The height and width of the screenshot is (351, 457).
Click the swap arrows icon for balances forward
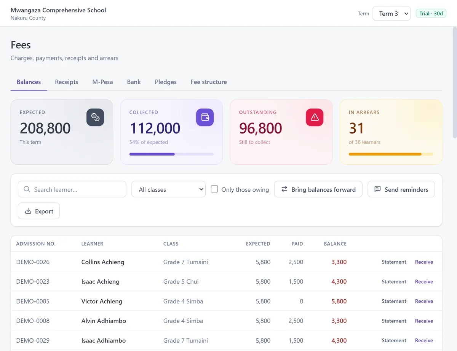click(x=284, y=189)
